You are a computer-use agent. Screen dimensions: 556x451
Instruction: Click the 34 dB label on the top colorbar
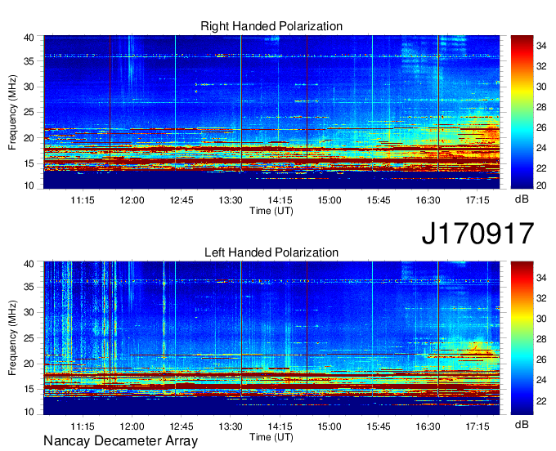[x=541, y=46]
